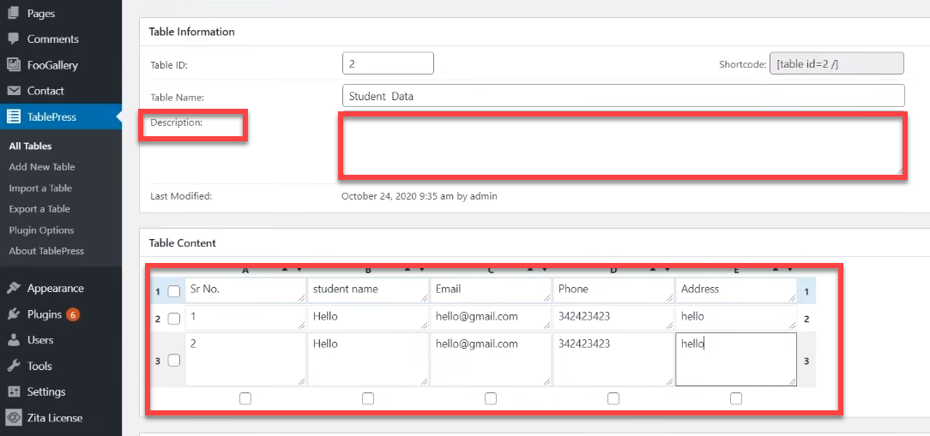Sort column C descending with down arrow
Image resolution: width=930 pixels, height=436 pixels.
(x=545, y=270)
